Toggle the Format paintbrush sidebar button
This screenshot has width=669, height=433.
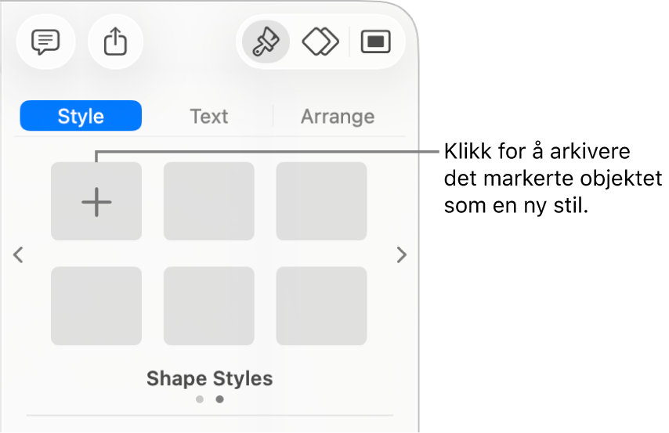tap(266, 41)
